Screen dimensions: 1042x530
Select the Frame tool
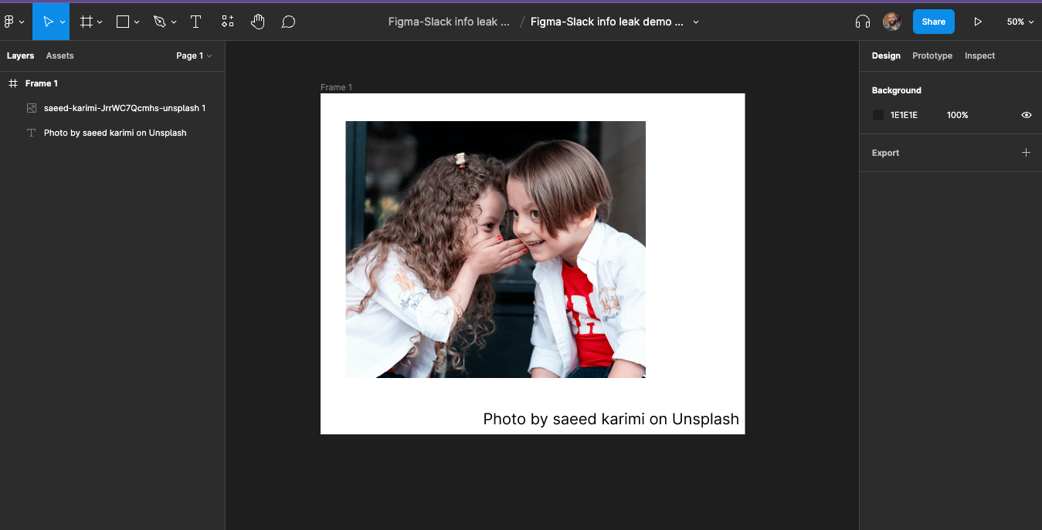click(87, 22)
